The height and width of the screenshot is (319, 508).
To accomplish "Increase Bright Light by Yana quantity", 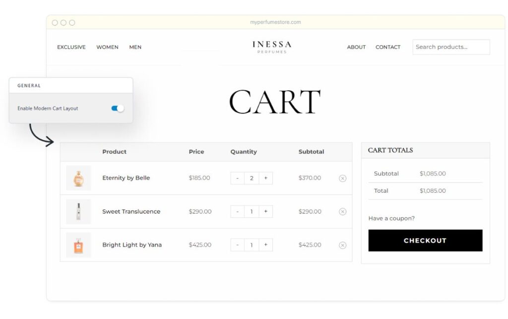I will tap(265, 245).
